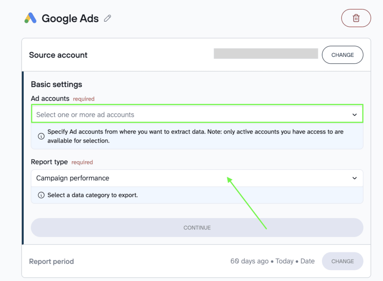The image size is (383, 281).
Task: Click the Date option in report period
Action: tap(307, 261)
